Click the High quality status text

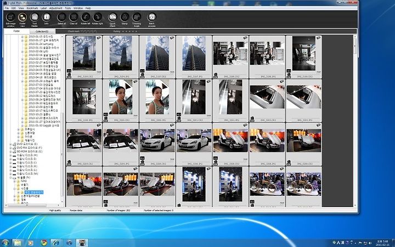(55, 210)
